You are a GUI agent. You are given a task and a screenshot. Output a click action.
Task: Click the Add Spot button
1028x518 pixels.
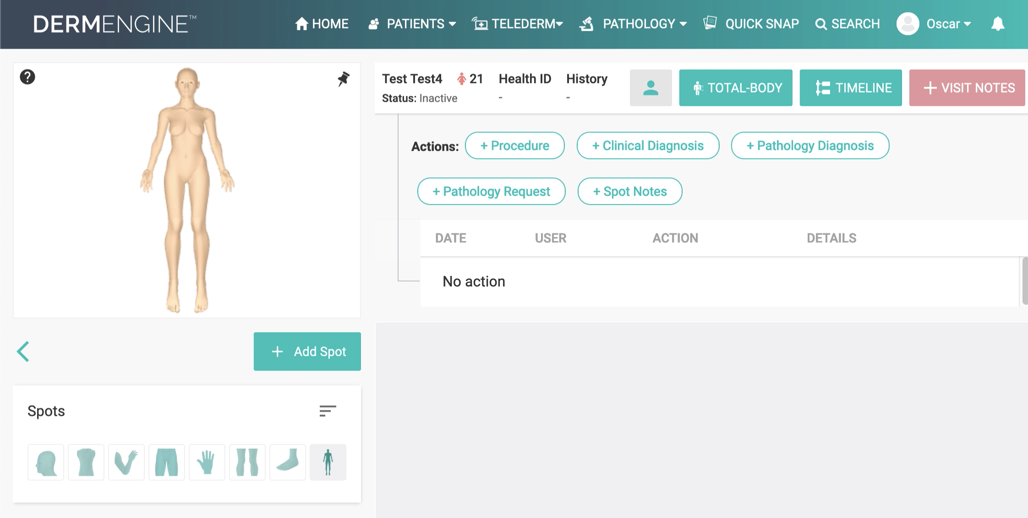307,352
